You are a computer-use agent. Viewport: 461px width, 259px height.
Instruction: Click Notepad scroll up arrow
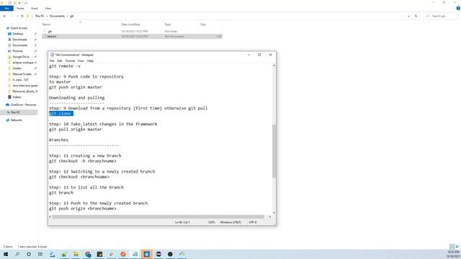coord(274,65)
